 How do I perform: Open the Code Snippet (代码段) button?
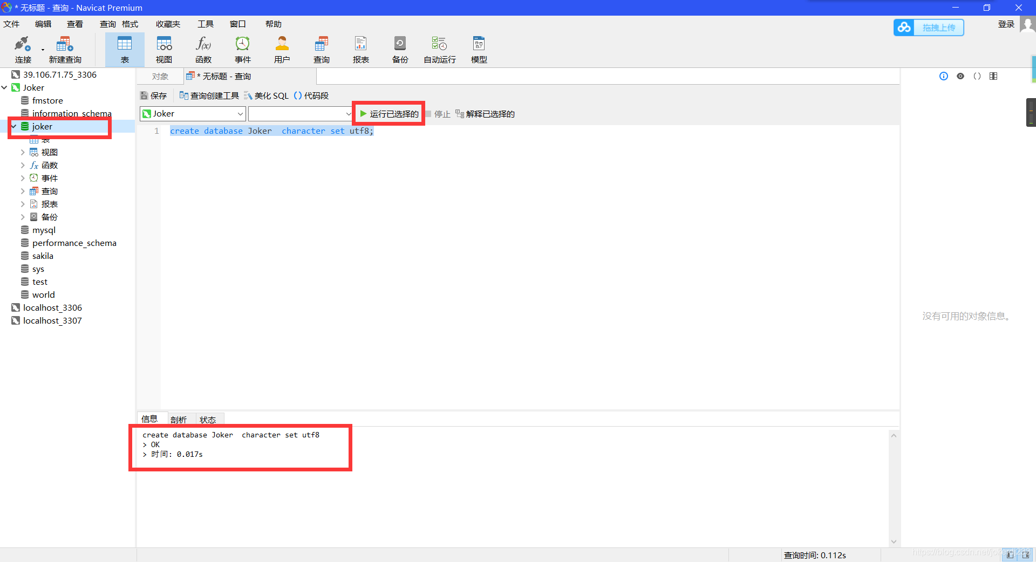311,96
